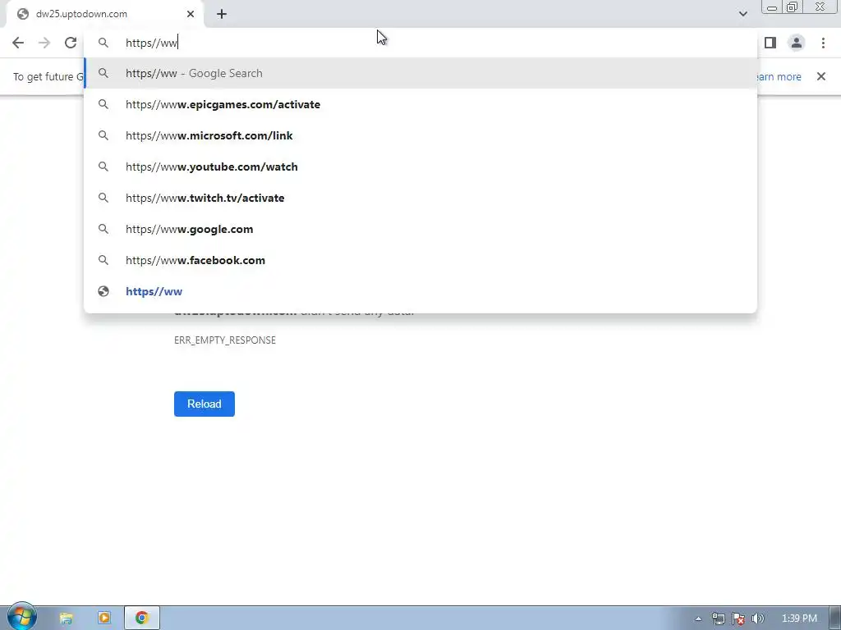This screenshot has height=630, width=841.
Task: Toggle the browser side panel icon
Action: [770, 43]
